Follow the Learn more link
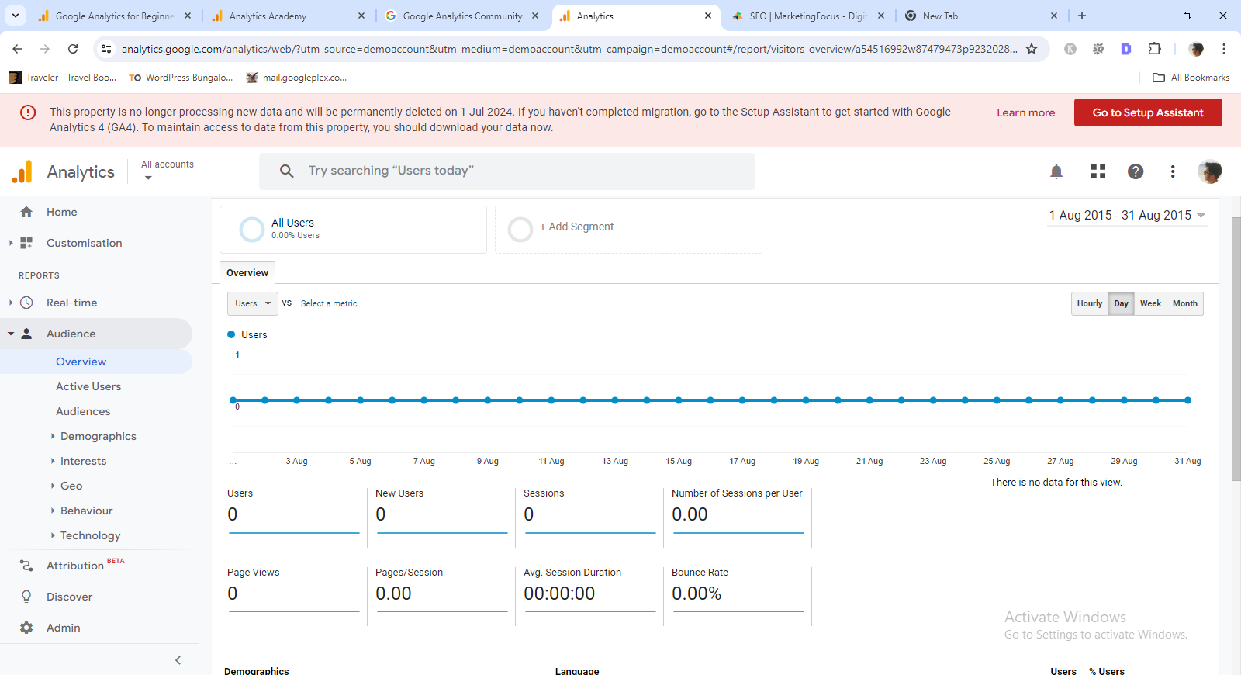This screenshot has width=1241, height=675. click(1025, 112)
